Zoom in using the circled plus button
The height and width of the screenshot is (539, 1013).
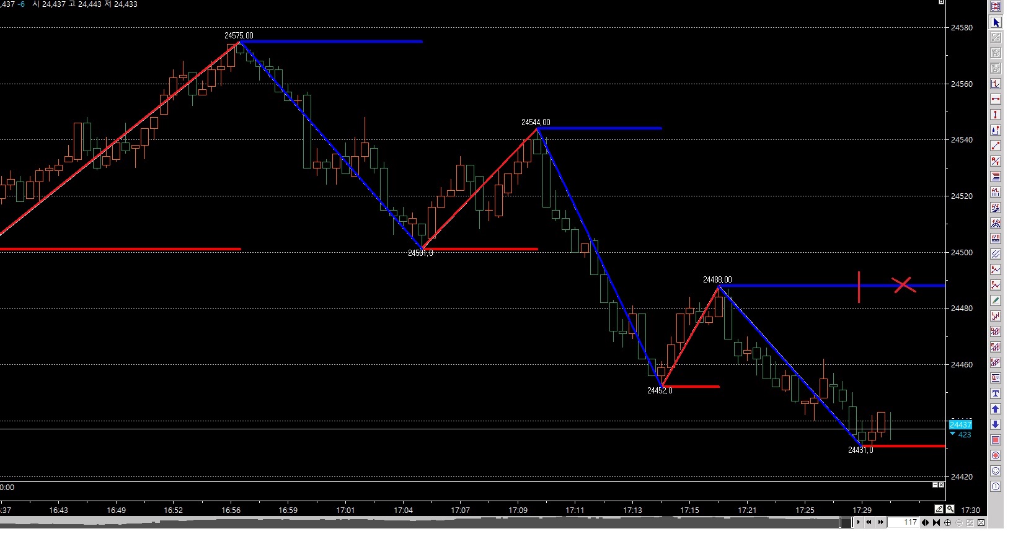pyautogui.click(x=948, y=523)
